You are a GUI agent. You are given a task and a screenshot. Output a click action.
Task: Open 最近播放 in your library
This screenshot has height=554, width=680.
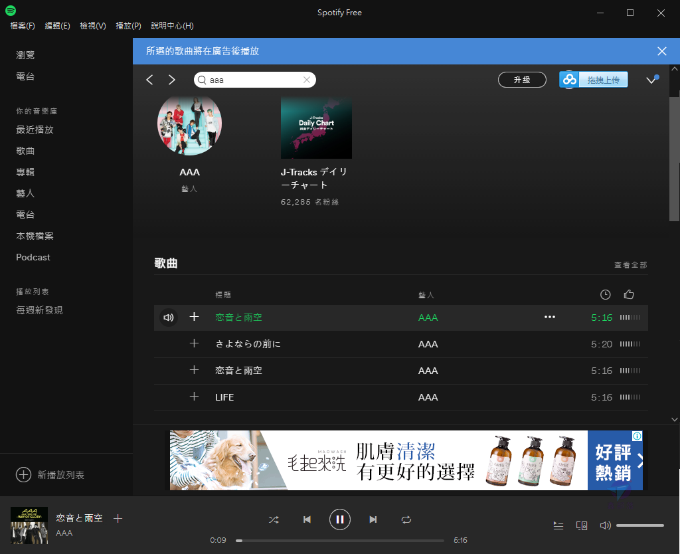[x=35, y=130]
